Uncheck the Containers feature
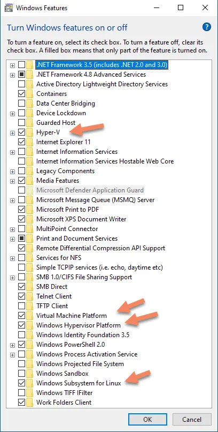The width and height of the screenshot is (218, 432). click(21, 94)
